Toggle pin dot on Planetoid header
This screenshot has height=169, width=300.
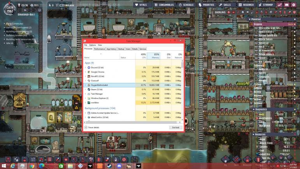tap(295, 19)
